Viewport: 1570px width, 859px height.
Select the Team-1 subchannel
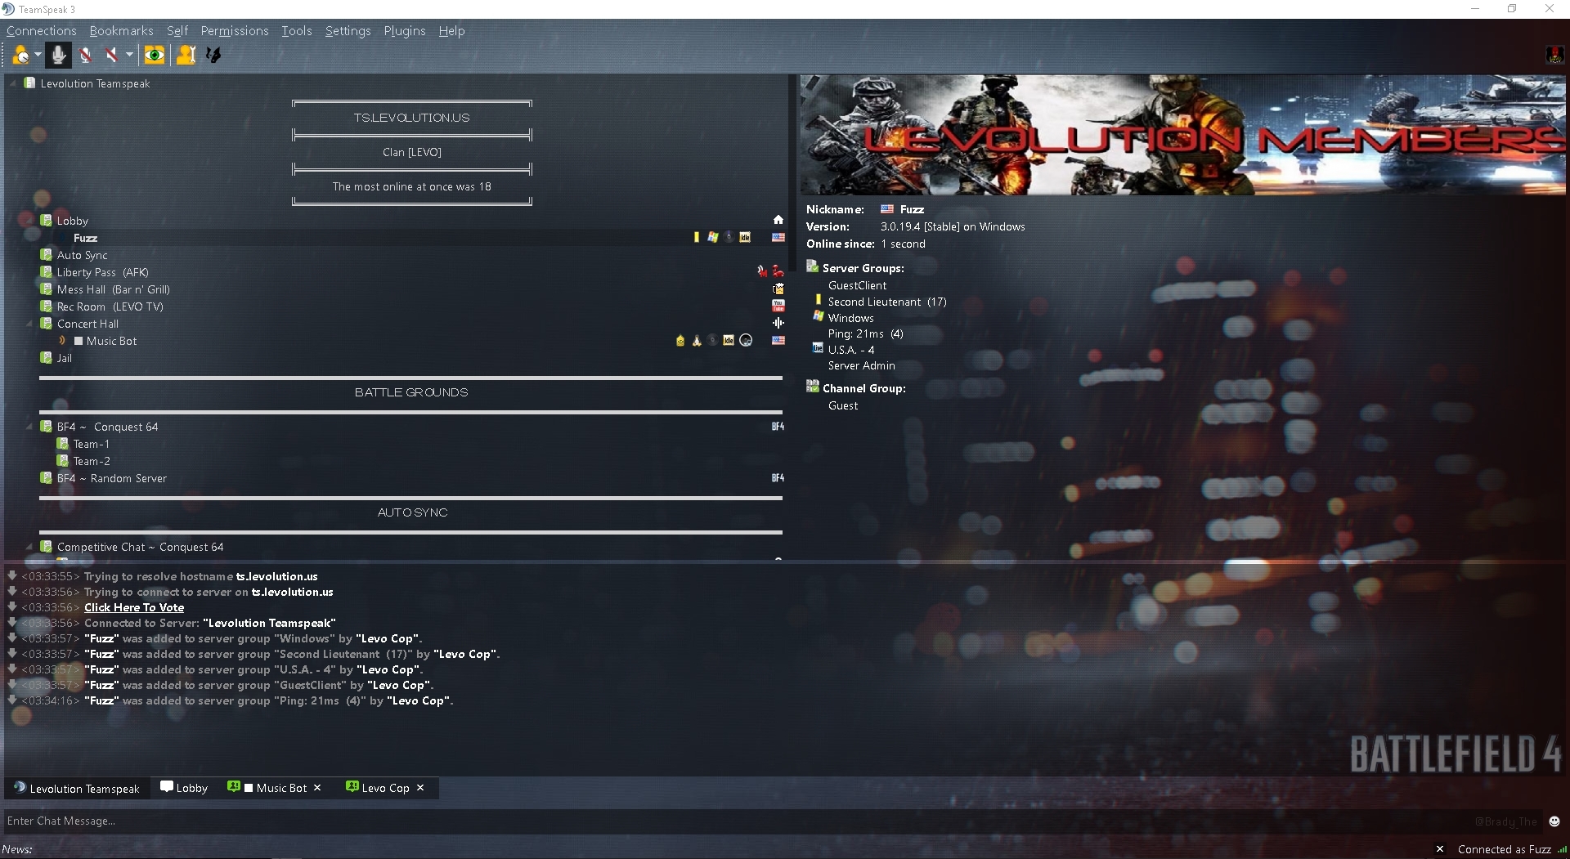(x=91, y=444)
